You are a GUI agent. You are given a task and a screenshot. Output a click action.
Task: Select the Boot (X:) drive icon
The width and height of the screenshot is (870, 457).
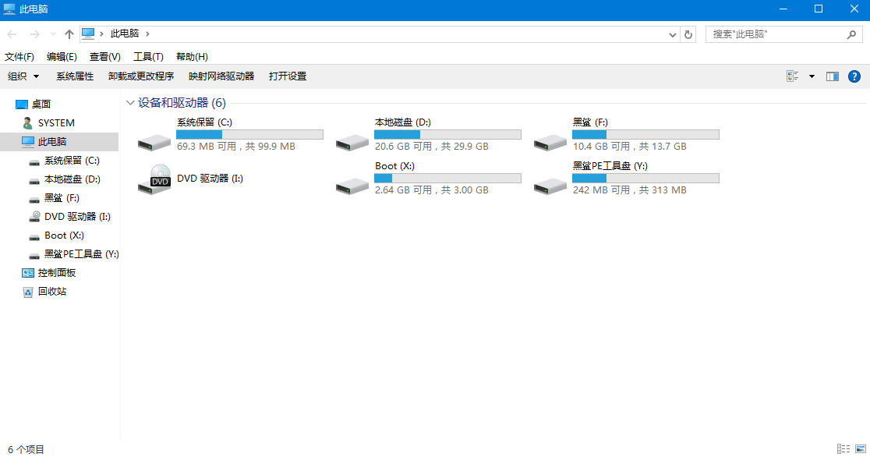pyautogui.click(x=352, y=185)
